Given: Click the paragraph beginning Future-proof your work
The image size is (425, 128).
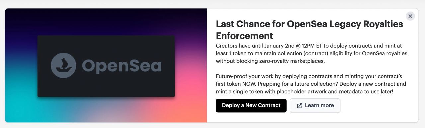Looking at the screenshot, I should (x=311, y=83).
